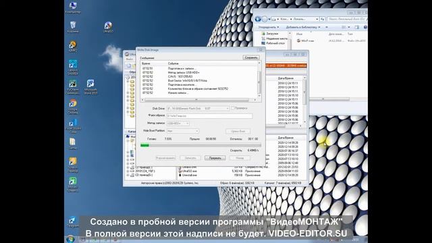The height and width of the screenshot is (243, 432).
Task: Open the Windows Start menu orb
Action: [70, 238]
